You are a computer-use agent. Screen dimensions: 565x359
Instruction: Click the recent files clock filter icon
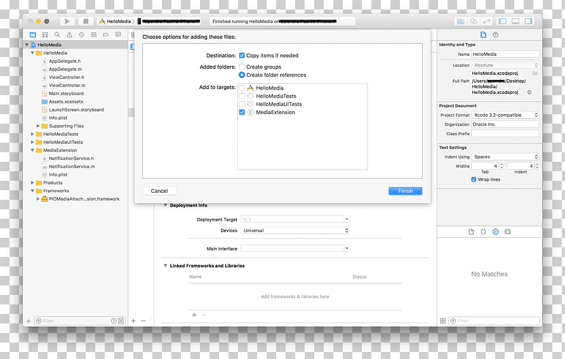pyautogui.click(x=114, y=321)
